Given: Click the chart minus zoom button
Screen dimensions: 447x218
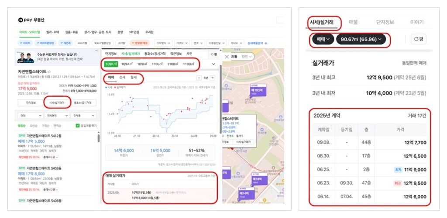Looking at the screenshot, I should click(x=199, y=77).
